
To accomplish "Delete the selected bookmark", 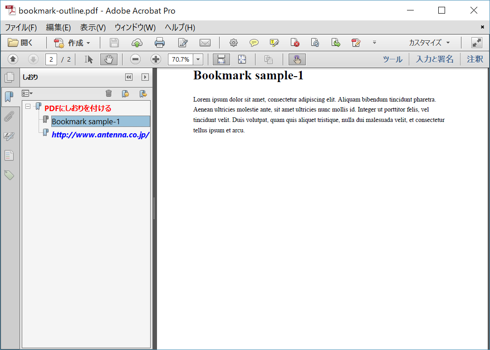I will (x=108, y=93).
